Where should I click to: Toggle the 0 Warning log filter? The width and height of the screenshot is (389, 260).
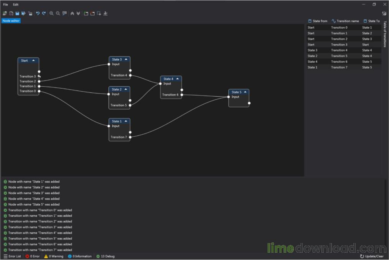54,256
